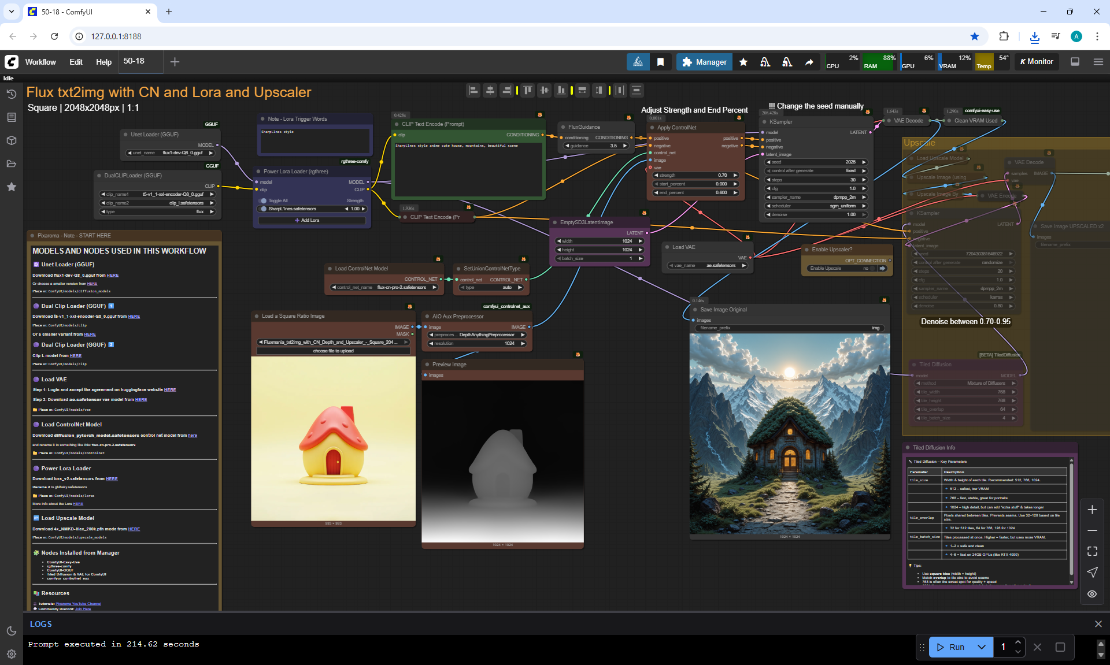Screen dimensions: 1110x665
Task: Open the workflows folder sidebar icon
Action: (x=12, y=164)
